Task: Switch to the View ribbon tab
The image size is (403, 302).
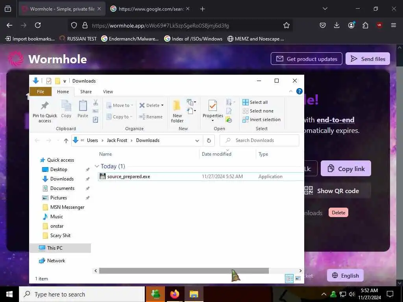Action: [108, 92]
